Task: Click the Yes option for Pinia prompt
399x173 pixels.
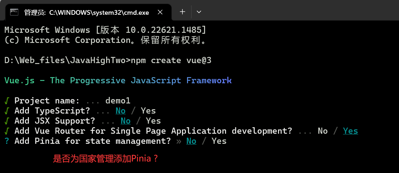Action: [219, 141]
